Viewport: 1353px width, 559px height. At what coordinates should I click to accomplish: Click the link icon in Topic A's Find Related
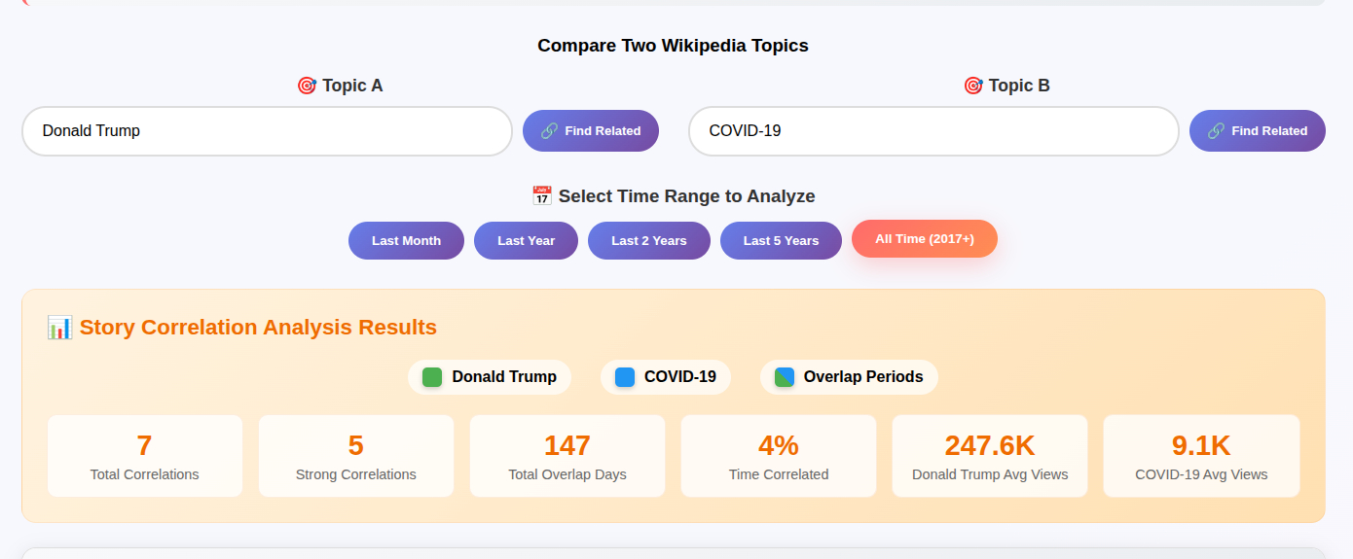click(x=549, y=130)
